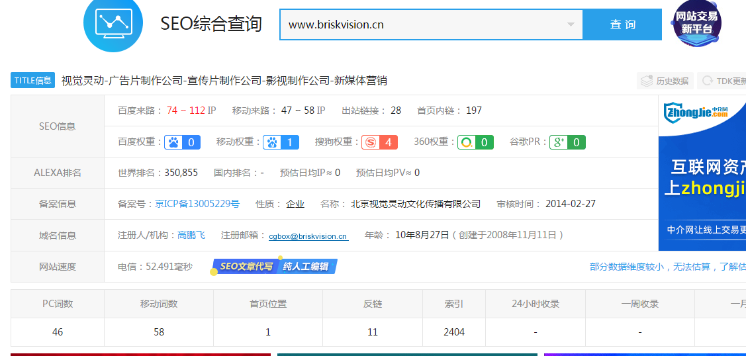Click 索引 value 2404

[454, 332]
